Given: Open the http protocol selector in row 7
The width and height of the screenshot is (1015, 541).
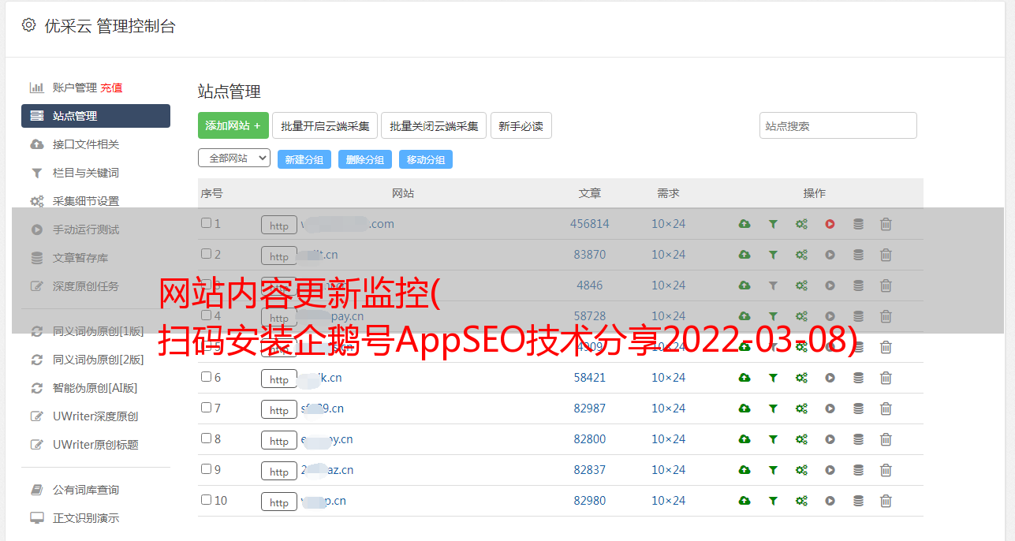Looking at the screenshot, I should (x=279, y=409).
